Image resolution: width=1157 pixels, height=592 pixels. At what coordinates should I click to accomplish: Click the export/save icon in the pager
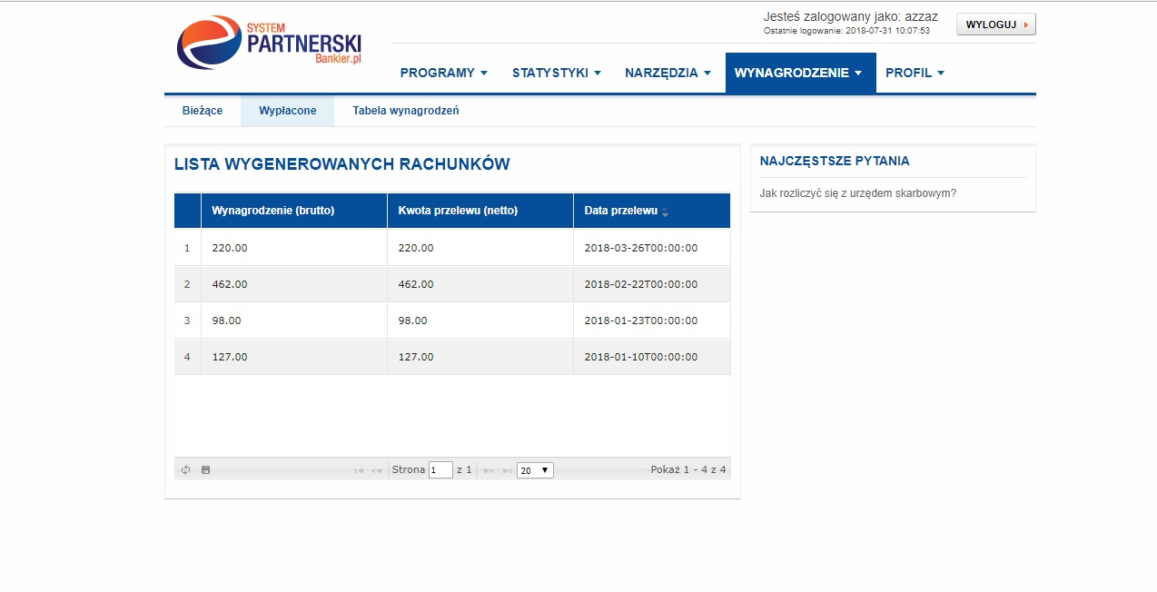coord(205,469)
